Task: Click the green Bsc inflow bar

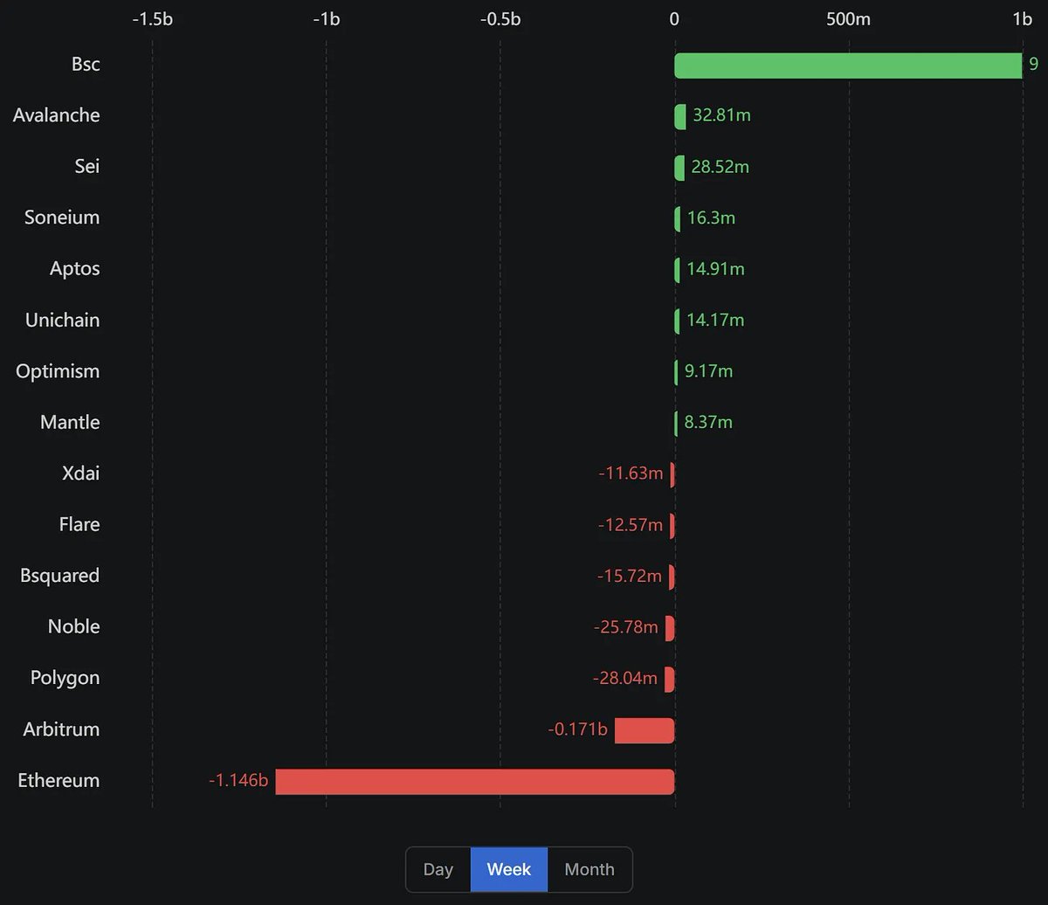Action: 848,66
